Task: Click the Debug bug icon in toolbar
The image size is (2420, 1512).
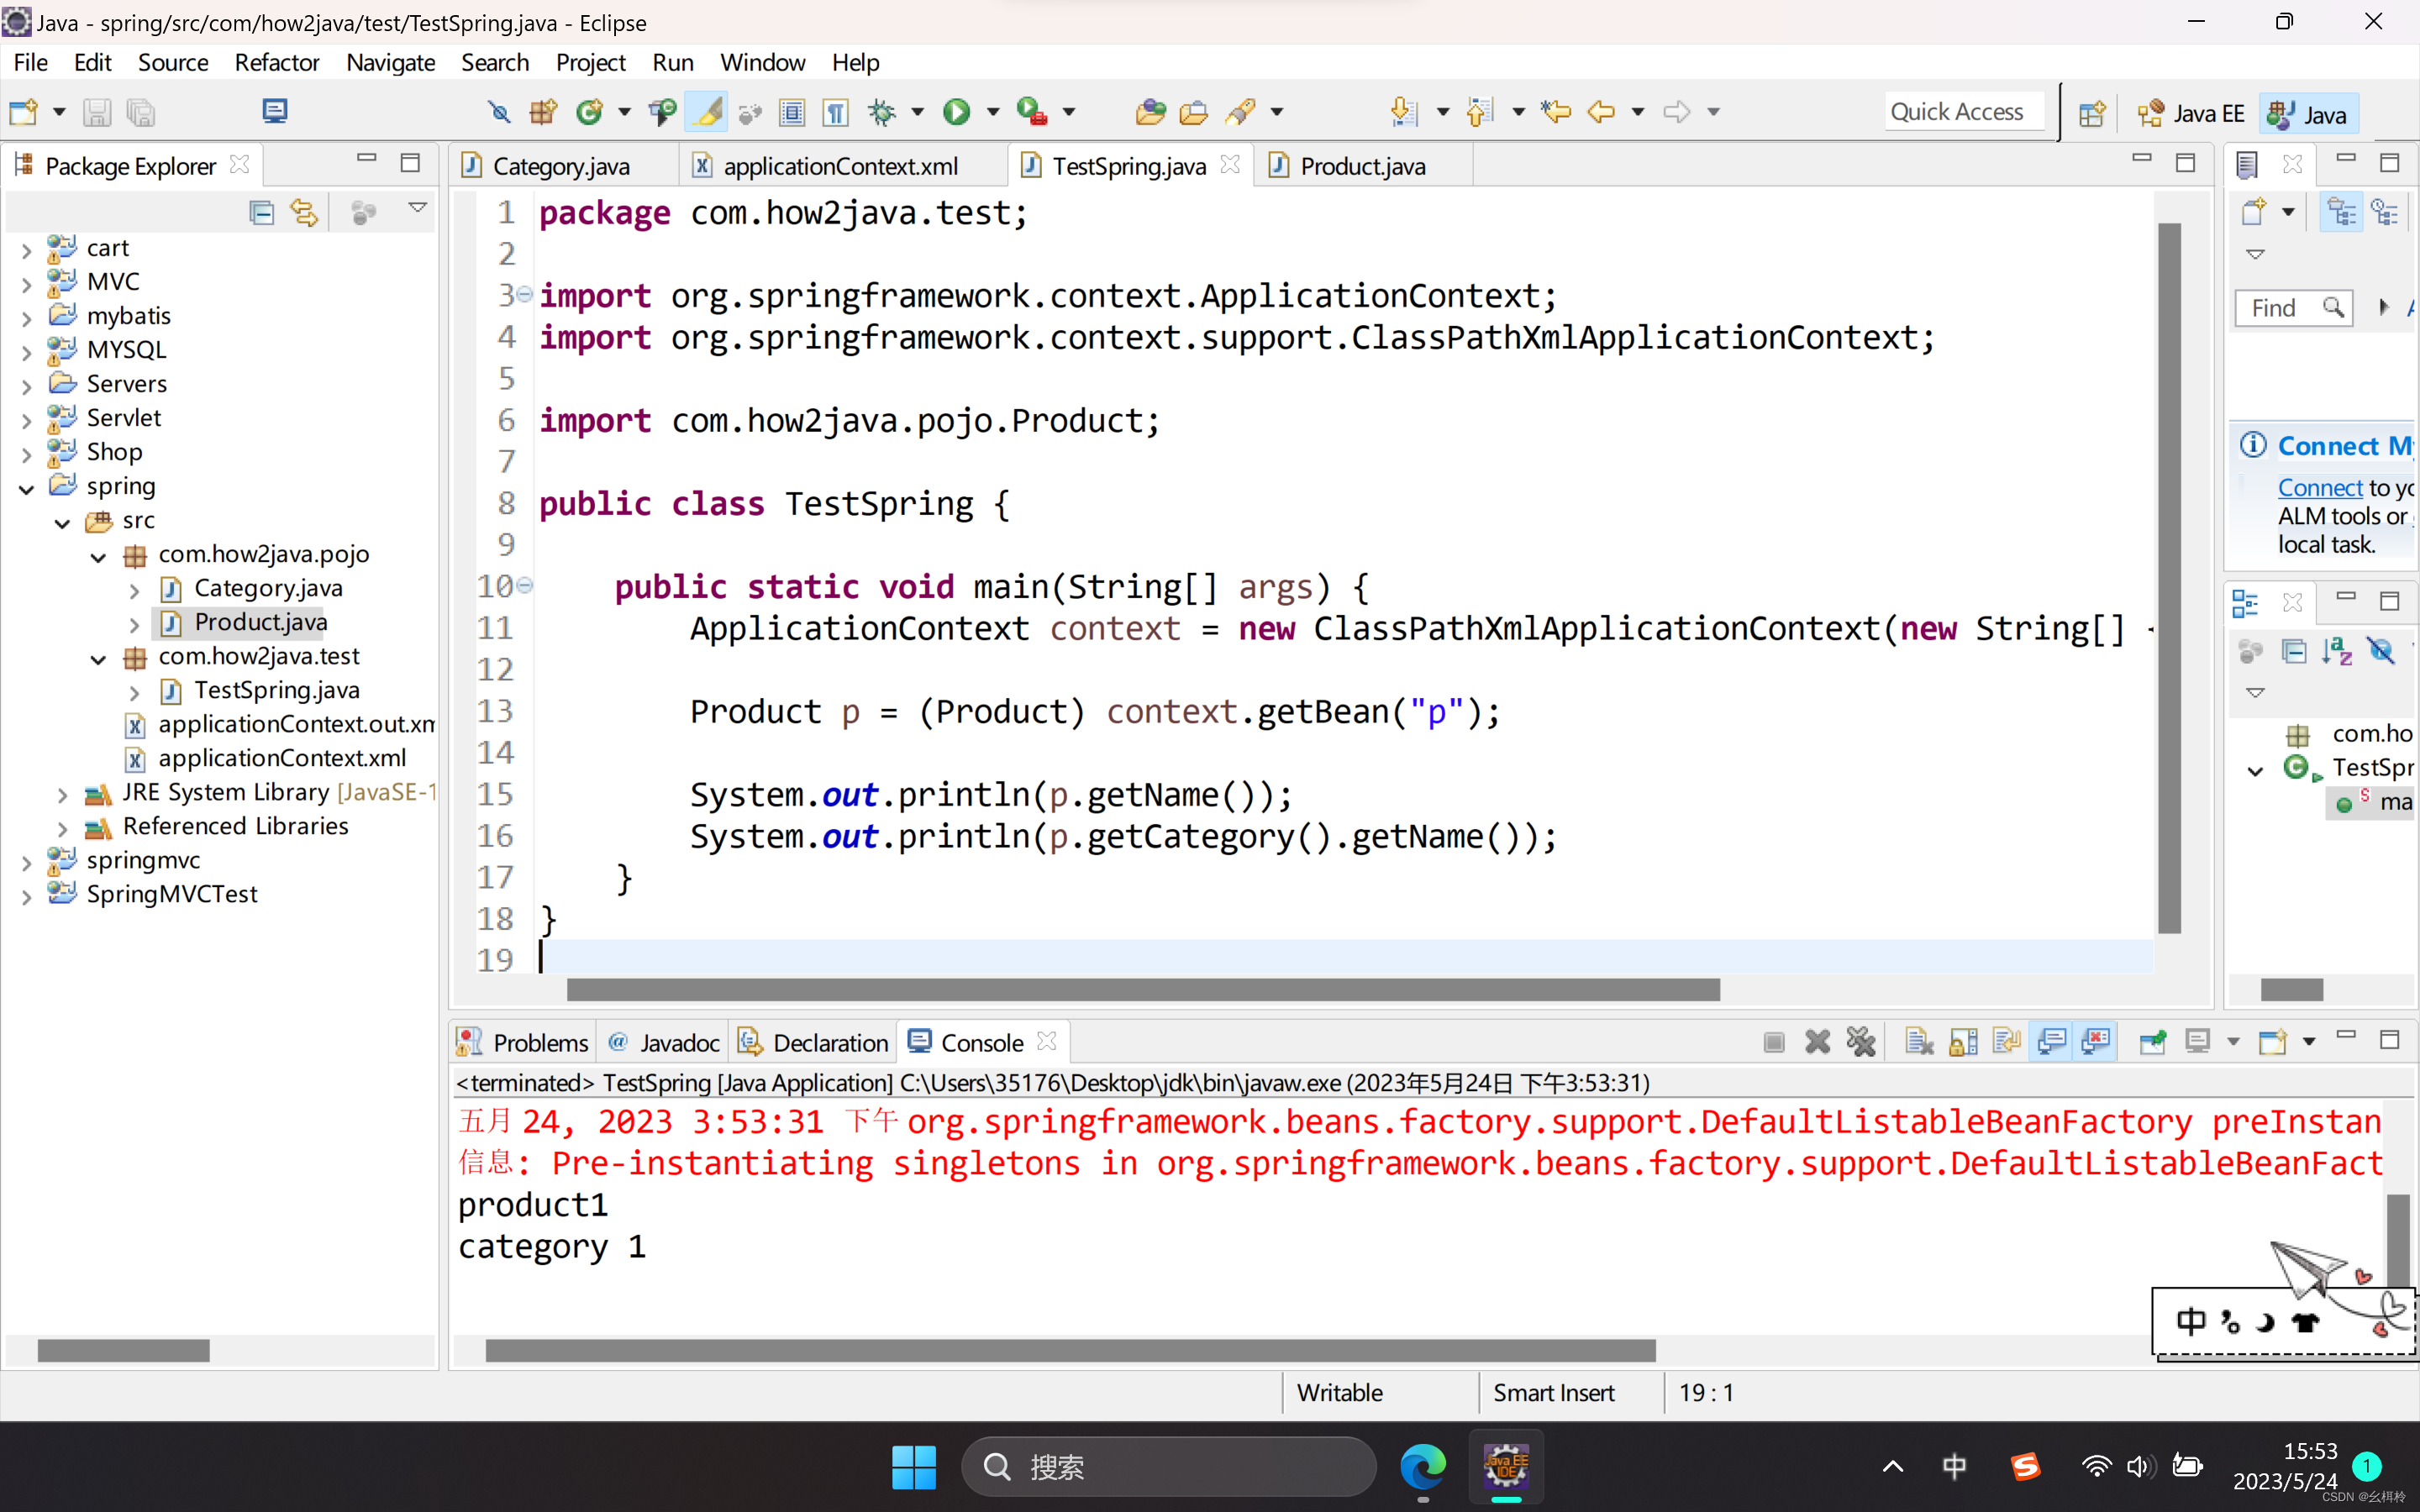Action: (x=881, y=112)
